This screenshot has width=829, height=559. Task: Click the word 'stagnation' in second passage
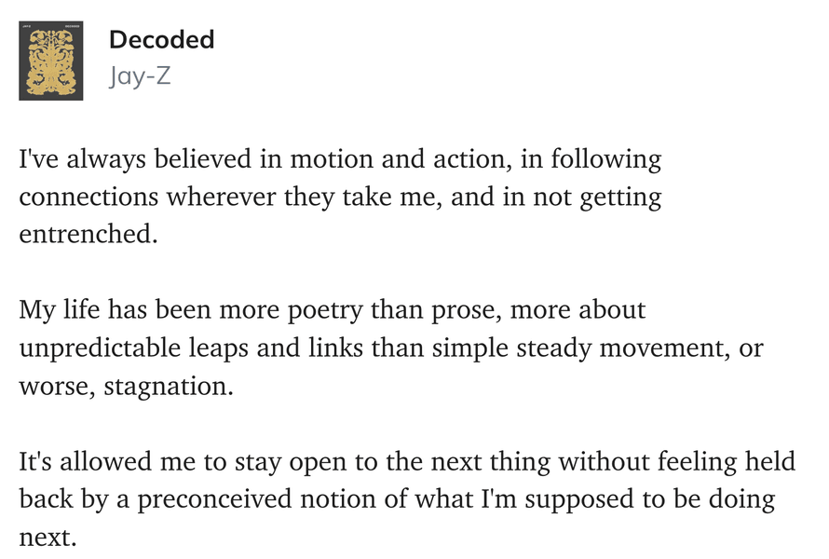click(x=166, y=386)
